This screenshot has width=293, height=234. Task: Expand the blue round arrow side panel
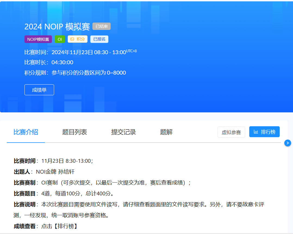click(x=288, y=143)
